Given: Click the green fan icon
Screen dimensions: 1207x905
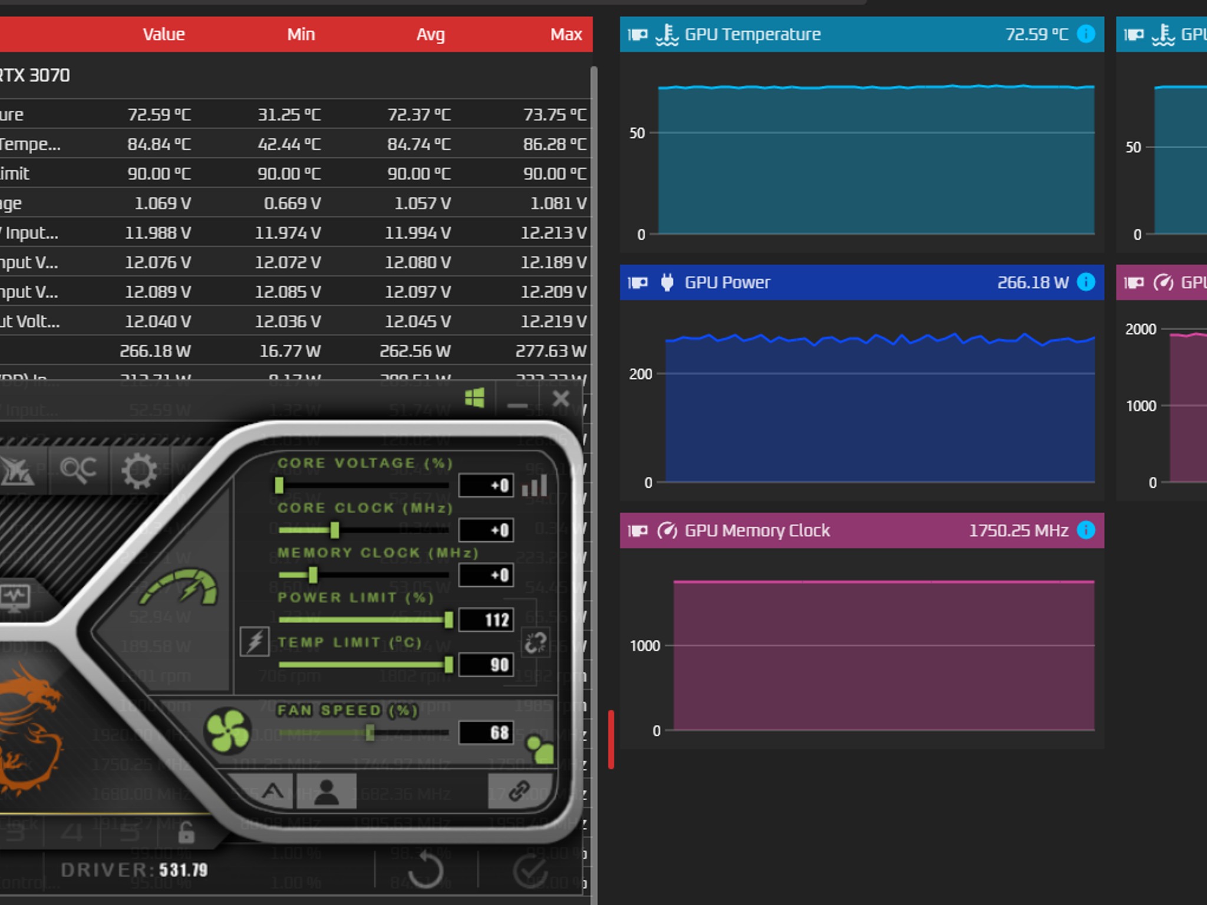Looking at the screenshot, I should [x=227, y=731].
